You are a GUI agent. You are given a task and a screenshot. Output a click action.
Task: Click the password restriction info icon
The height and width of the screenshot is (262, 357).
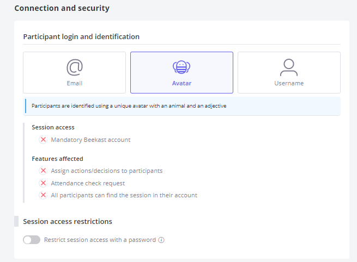click(161, 240)
